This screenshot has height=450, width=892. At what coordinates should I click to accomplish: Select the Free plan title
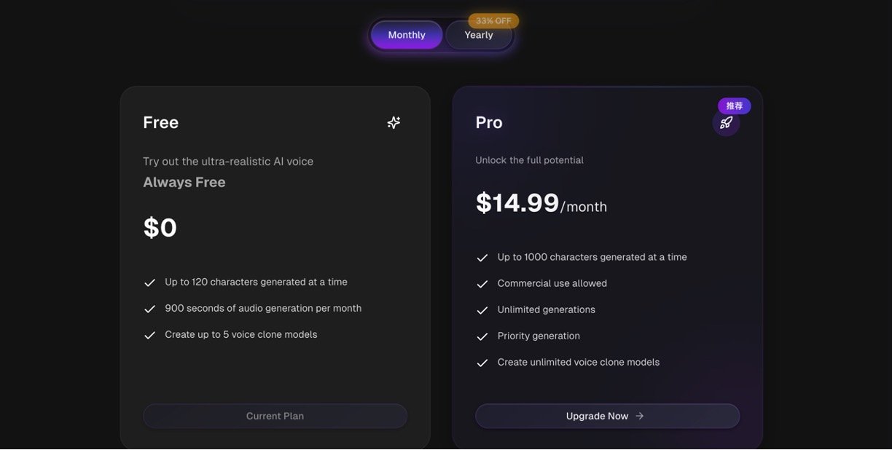click(x=160, y=122)
